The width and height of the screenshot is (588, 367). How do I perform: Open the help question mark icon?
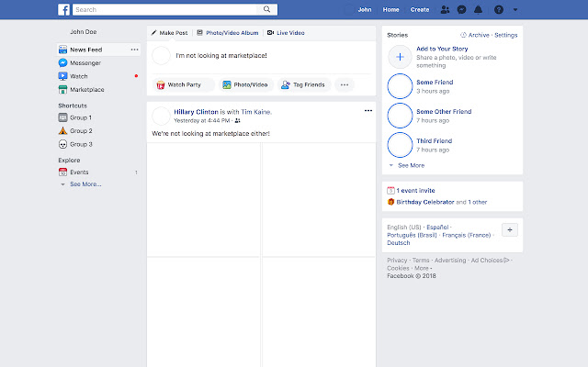[499, 10]
